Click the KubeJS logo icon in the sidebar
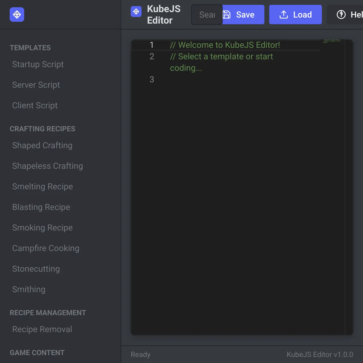 pos(17,15)
